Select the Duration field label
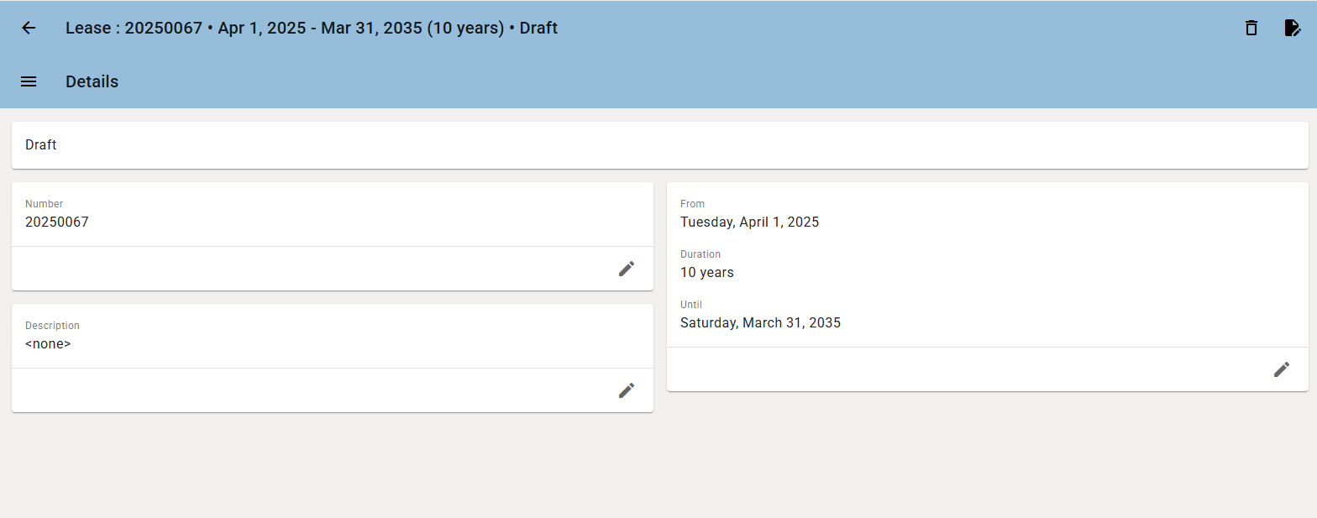Image resolution: width=1317 pixels, height=518 pixels. pos(700,254)
